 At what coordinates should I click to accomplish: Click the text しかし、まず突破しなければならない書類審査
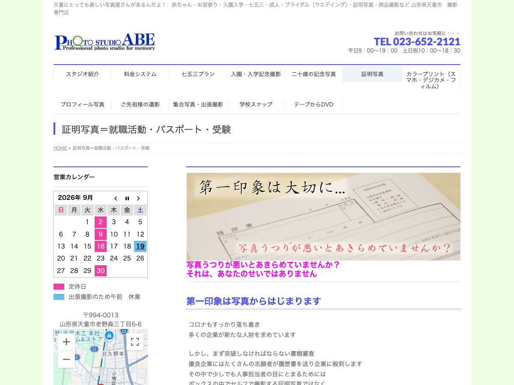click(x=251, y=354)
